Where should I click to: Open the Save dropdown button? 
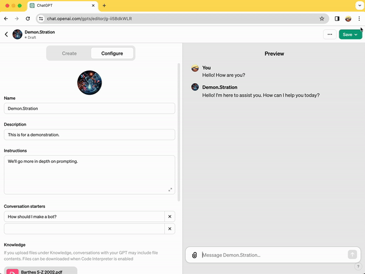[350, 35]
